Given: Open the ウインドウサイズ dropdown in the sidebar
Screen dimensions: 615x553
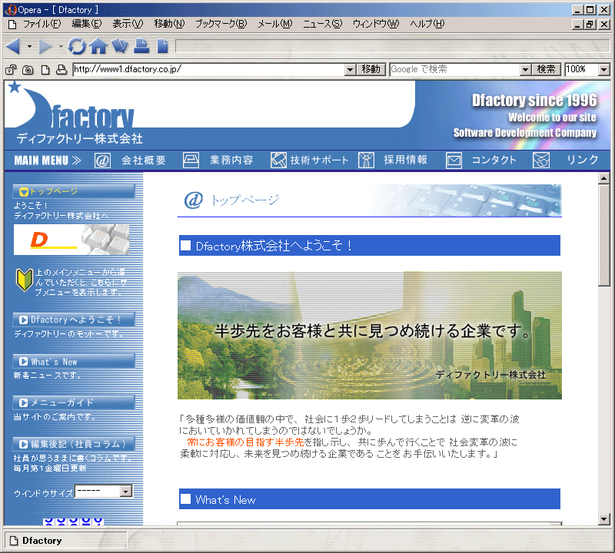Looking at the screenshot, I should tap(126, 492).
